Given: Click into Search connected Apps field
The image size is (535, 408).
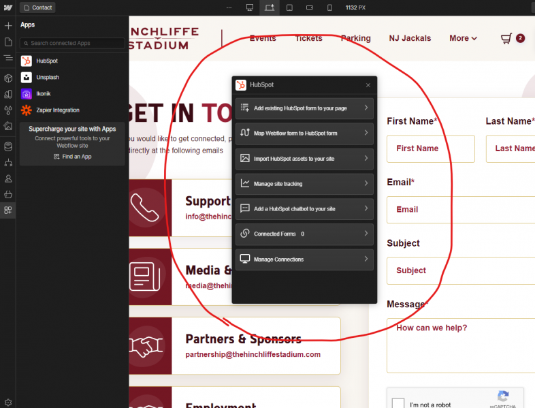Looking at the screenshot, I should (x=72, y=43).
